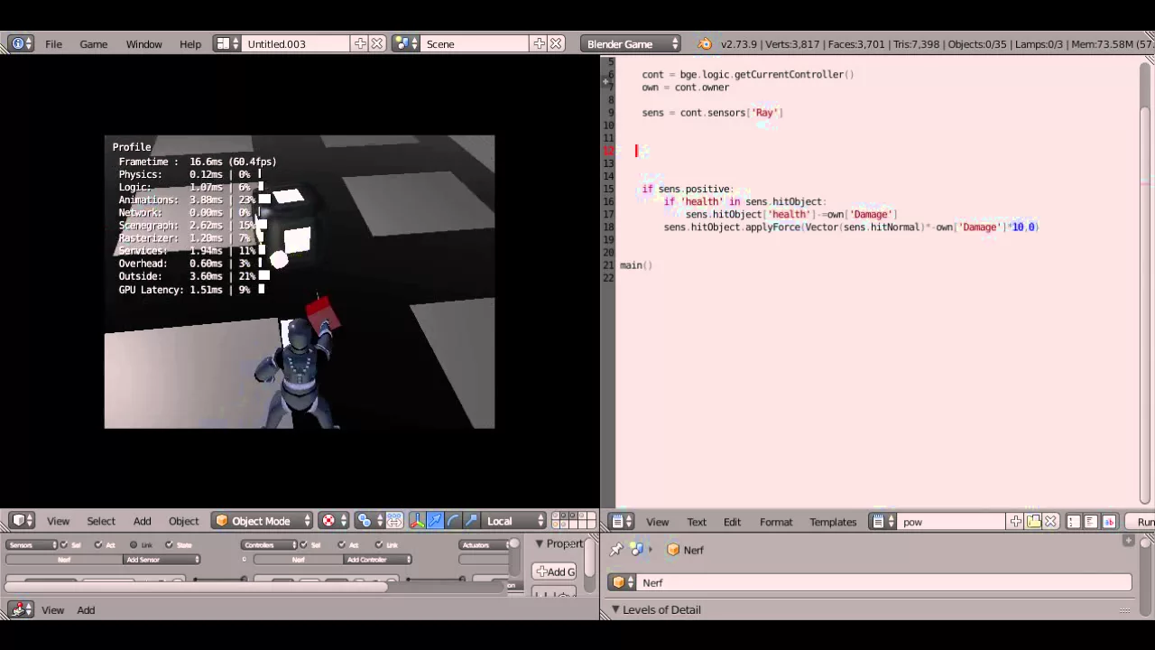1155x650 pixels.
Task: Open the text editor Edit menu
Action: click(x=732, y=522)
